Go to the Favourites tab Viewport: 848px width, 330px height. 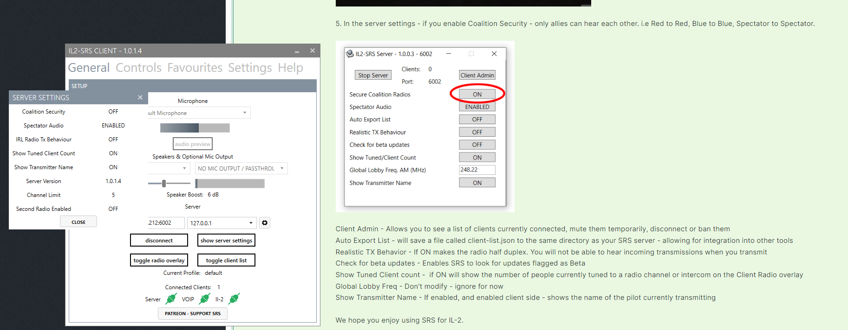[x=195, y=68]
